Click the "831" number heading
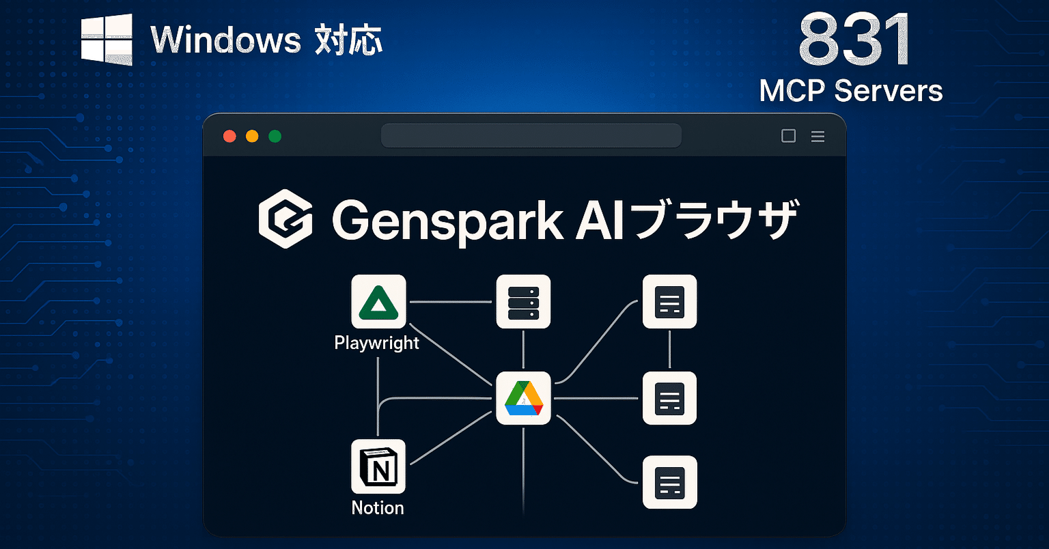The height and width of the screenshot is (549, 1049). [853, 40]
